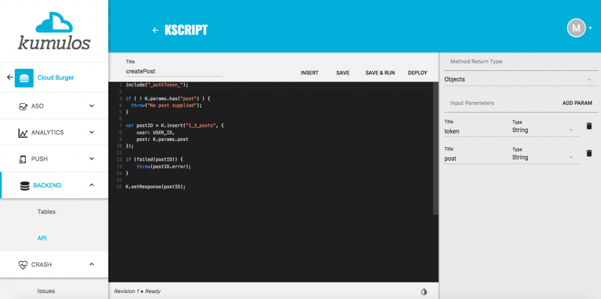This screenshot has height=299, width=601.
Task: Open the dropdown arrow beside the avatar
Action: 590,28
